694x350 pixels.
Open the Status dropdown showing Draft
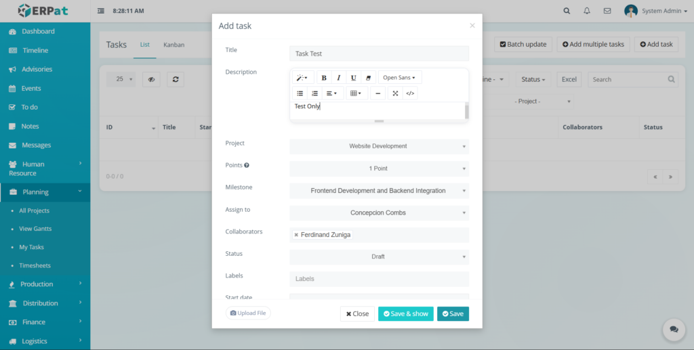pos(379,257)
